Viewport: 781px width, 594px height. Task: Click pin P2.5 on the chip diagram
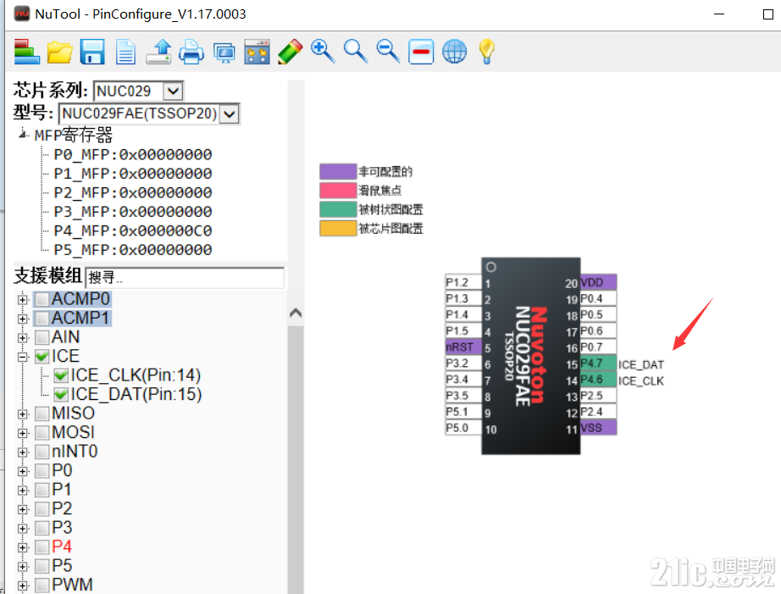[598, 396]
